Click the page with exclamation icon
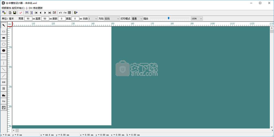 tap(54, 13)
